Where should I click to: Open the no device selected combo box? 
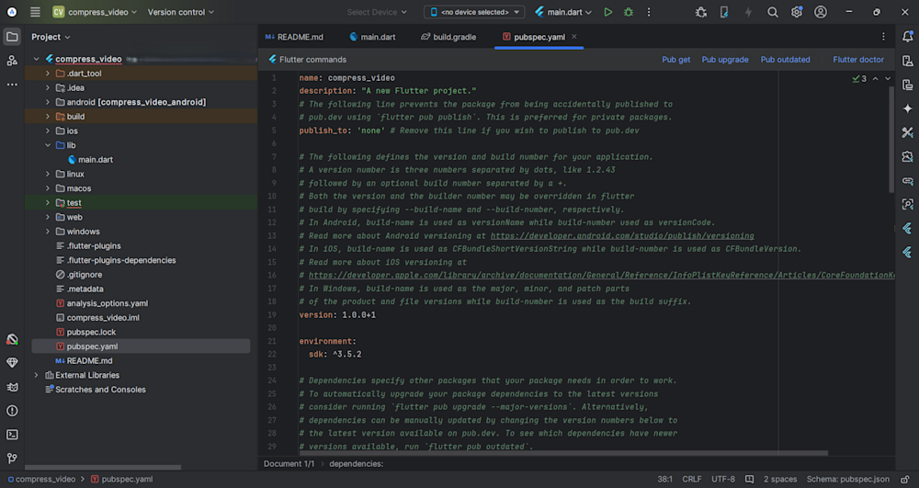coord(474,12)
